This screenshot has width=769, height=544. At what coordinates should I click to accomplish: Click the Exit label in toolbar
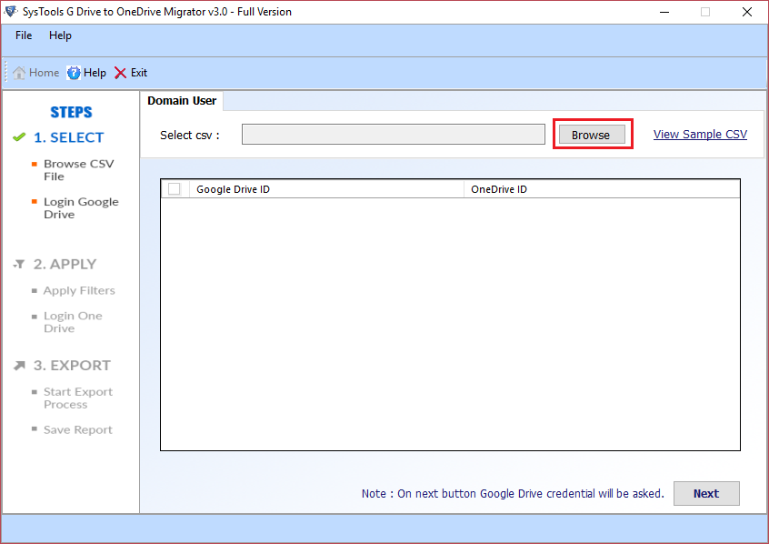(139, 73)
